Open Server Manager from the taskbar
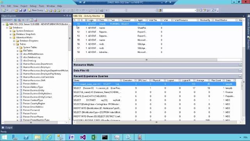 (x=15, y=137)
